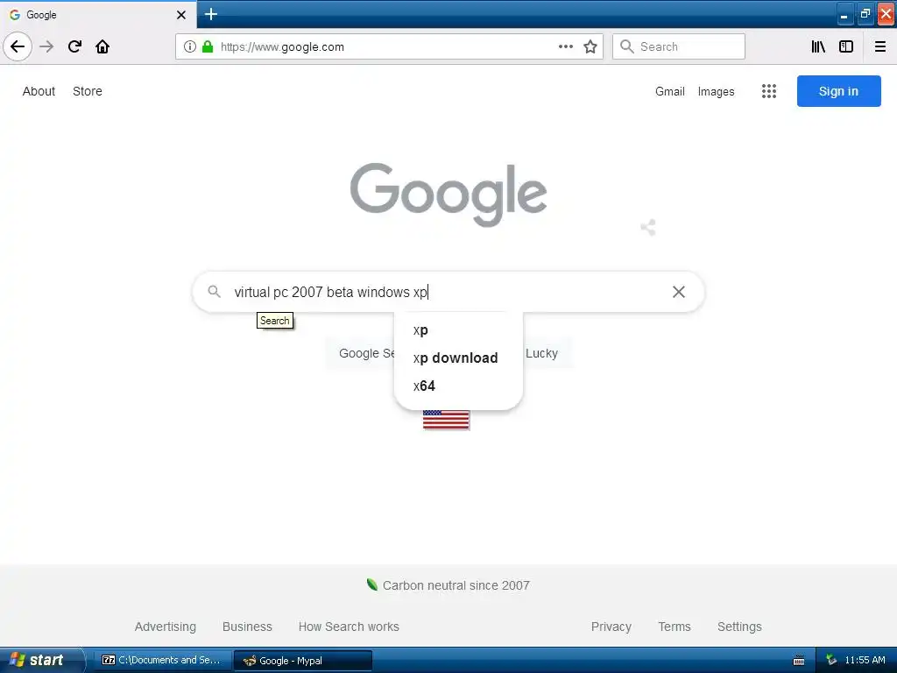Focus the browser toolbar Search box

point(679,46)
